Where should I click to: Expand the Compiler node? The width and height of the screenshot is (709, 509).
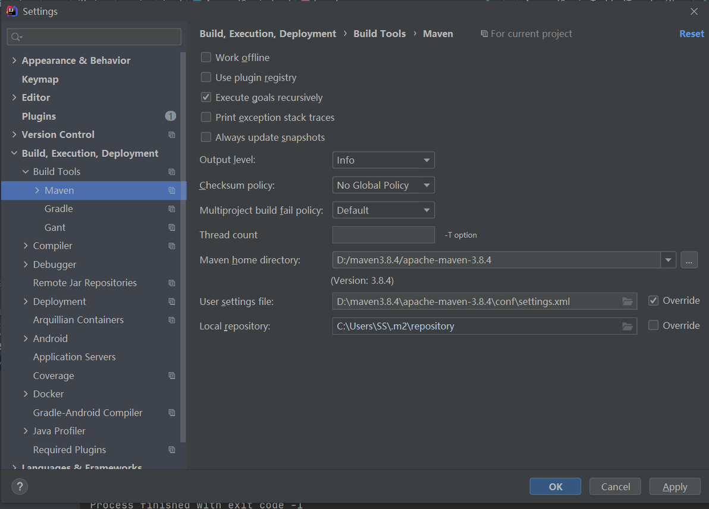[x=26, y=246]
